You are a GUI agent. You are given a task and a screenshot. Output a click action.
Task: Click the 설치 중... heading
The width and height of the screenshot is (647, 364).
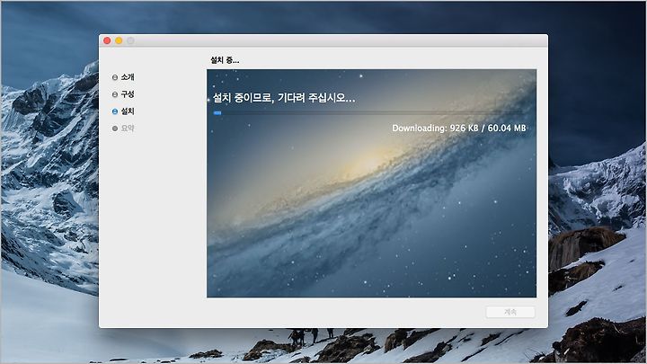(x=225, y=60)
